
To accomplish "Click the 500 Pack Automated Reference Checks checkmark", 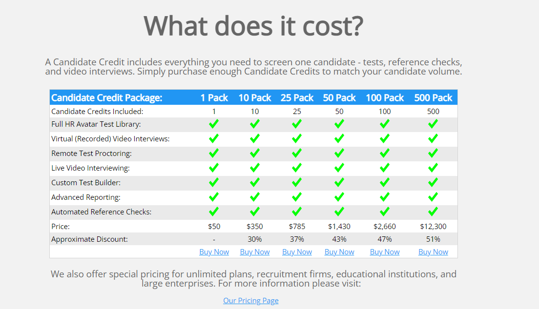I will pos(433,212).
